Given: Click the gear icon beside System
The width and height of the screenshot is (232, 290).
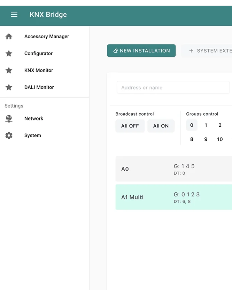Looking at the screenshot, I should [9, 136].
